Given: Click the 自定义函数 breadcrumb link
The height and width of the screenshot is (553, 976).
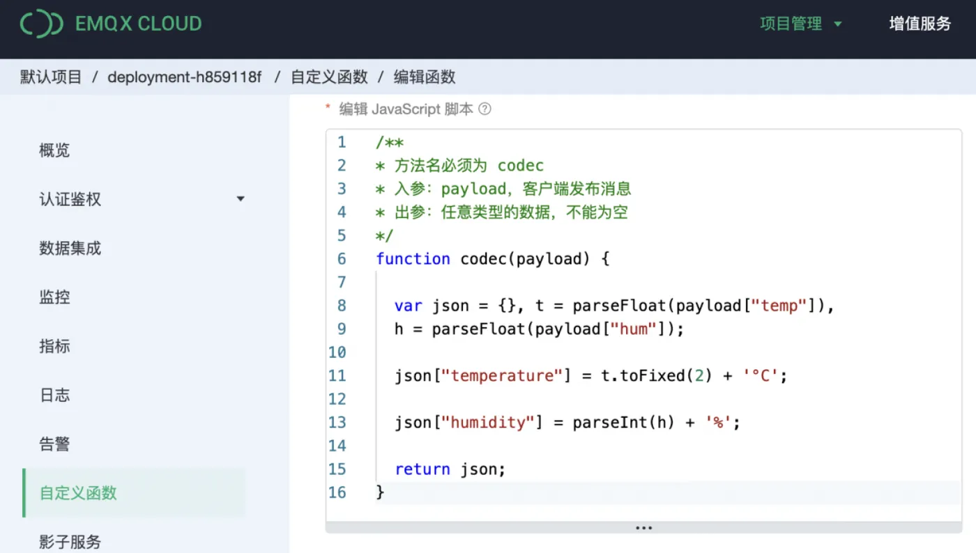Looking at the screenshot, I should pyautogui.click(x=329, y=77).
